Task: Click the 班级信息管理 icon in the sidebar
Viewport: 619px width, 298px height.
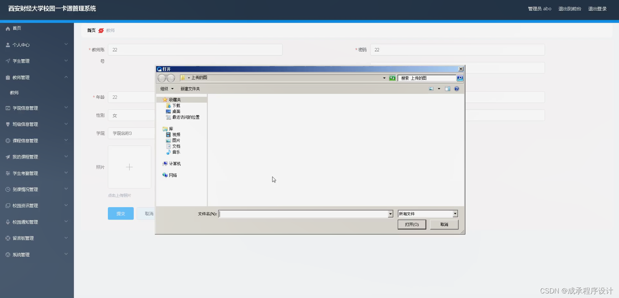Action: (x=8, y=124)
